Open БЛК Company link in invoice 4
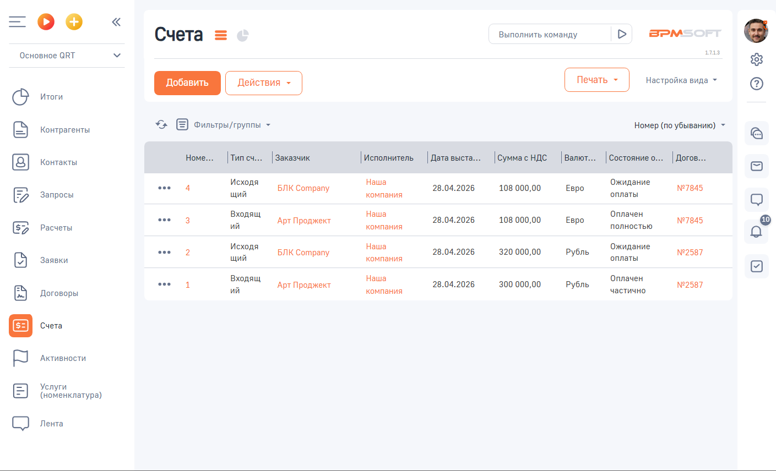The image size is (776, 471). (303, 188)
